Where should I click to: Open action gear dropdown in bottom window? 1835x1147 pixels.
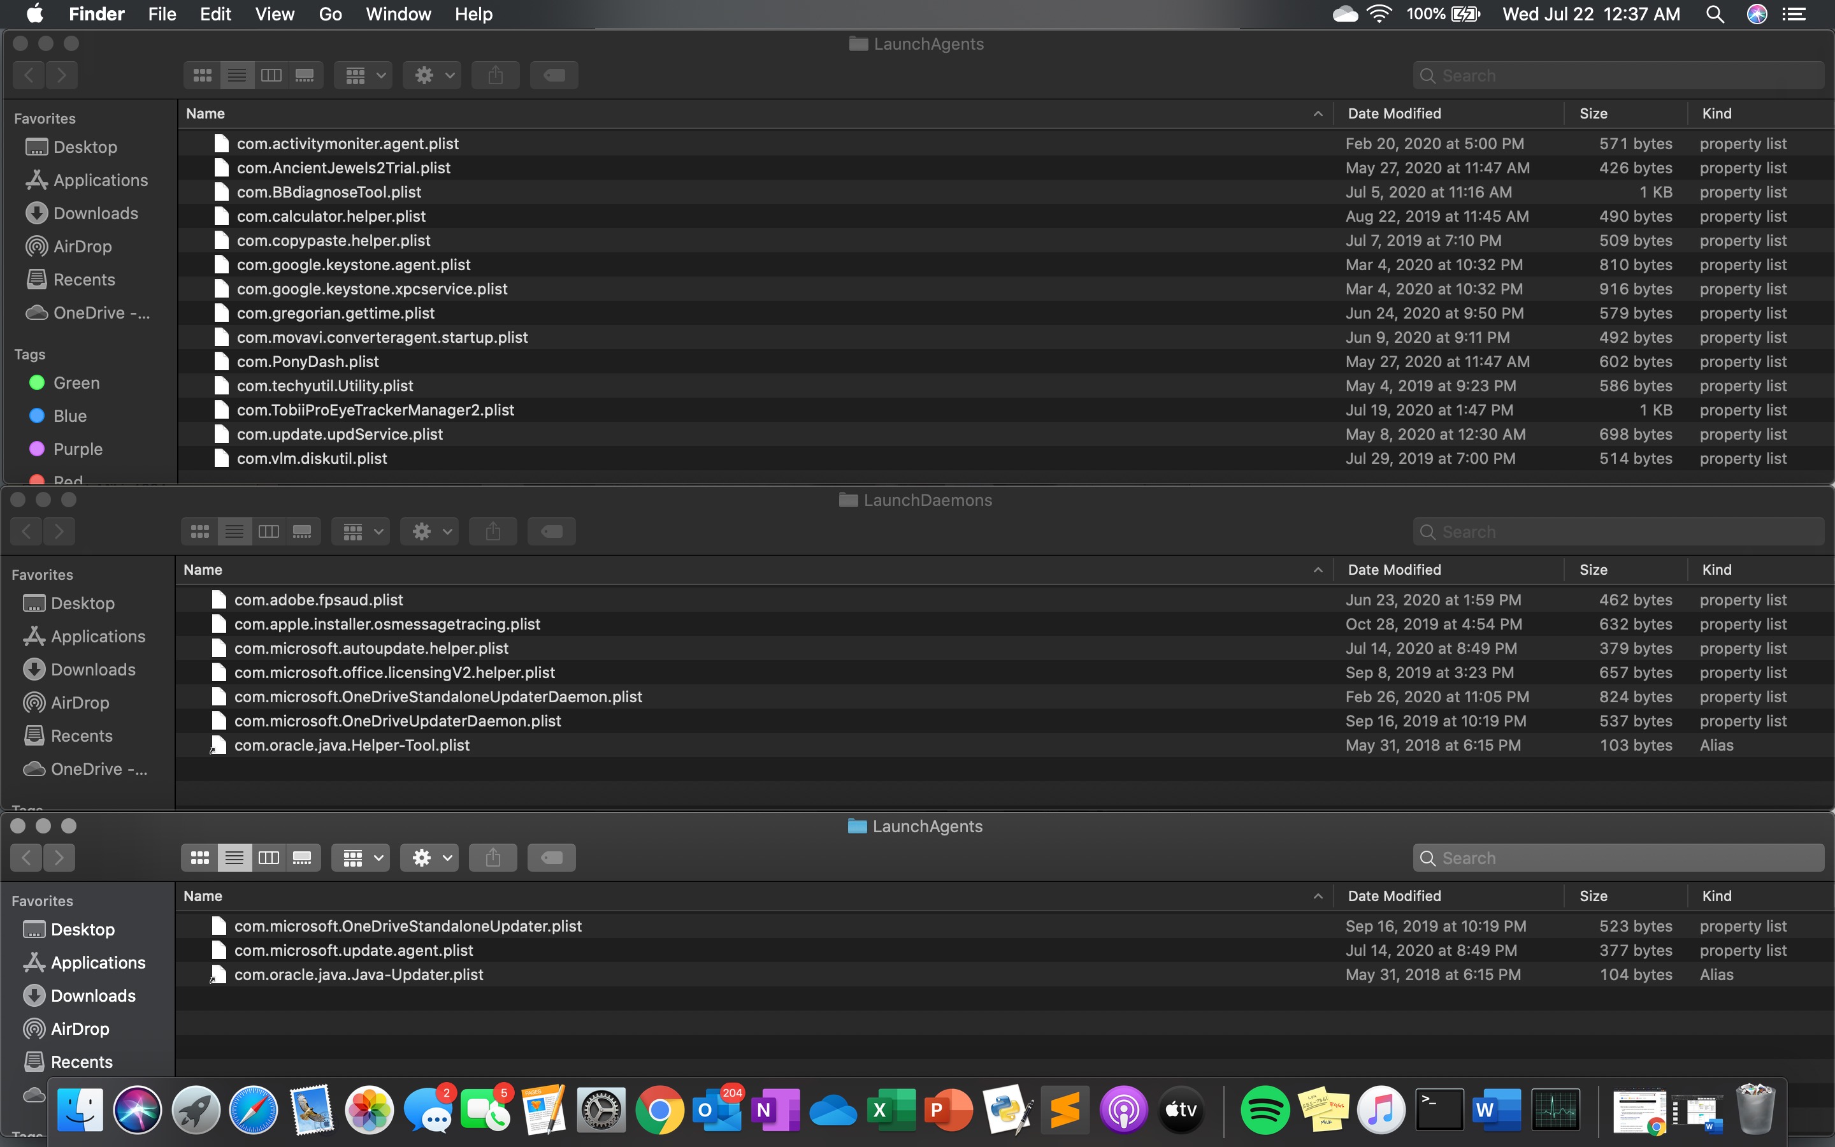430,858
